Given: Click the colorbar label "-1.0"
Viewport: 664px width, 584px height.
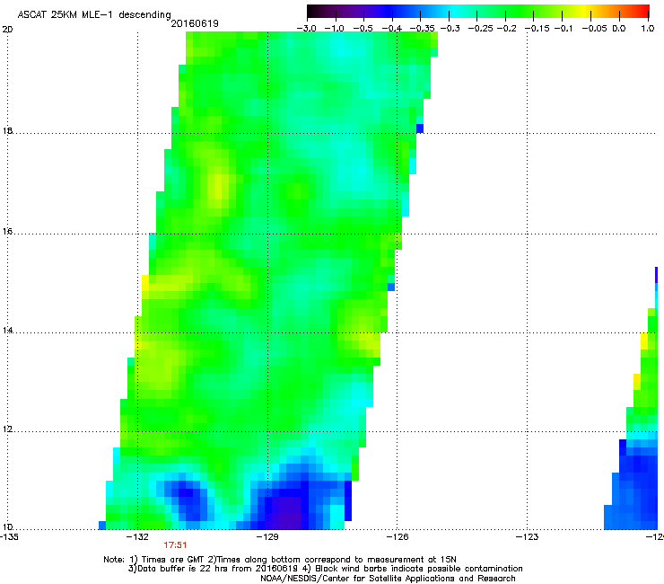Looking at the screenshot, I should 334,29.
